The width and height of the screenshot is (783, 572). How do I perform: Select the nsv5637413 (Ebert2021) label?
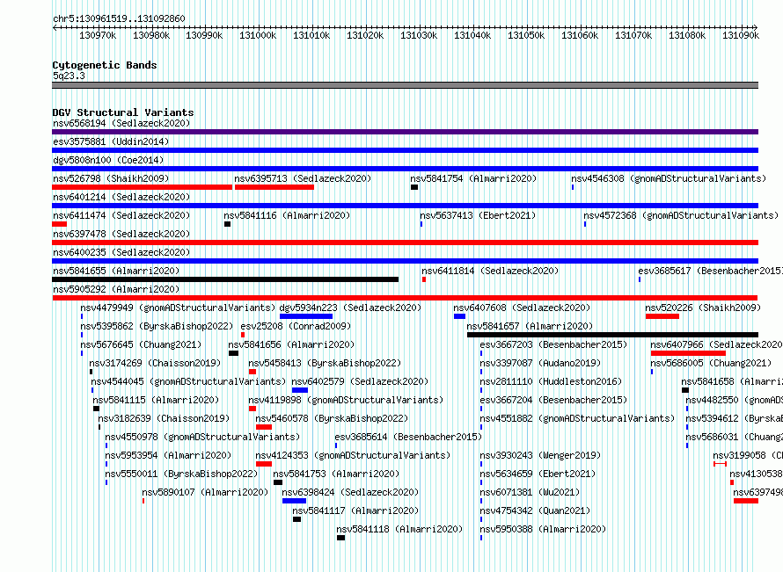point(478,215)
